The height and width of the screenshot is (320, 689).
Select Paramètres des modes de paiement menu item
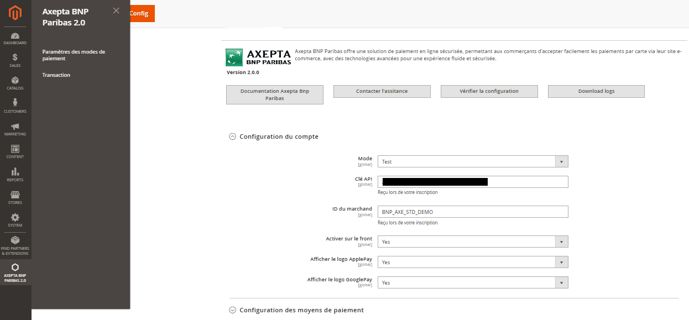click(74, 55)
